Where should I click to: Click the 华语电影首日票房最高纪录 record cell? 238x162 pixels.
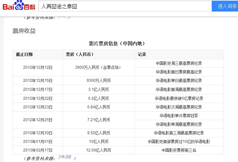pos(179,72)
